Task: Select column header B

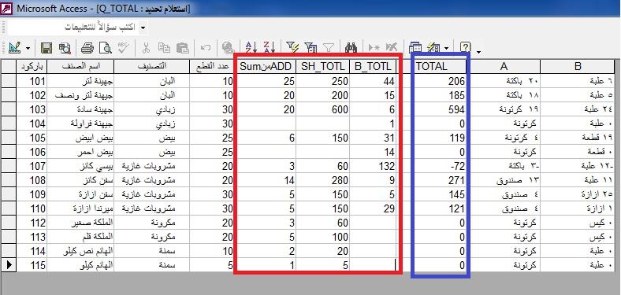Action: [x=578, y=66]
